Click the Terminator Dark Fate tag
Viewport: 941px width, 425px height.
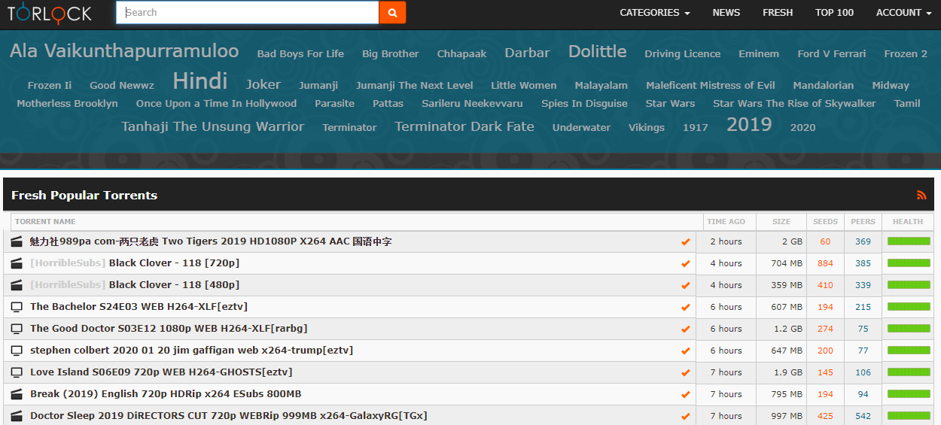[x=464, y=126]
